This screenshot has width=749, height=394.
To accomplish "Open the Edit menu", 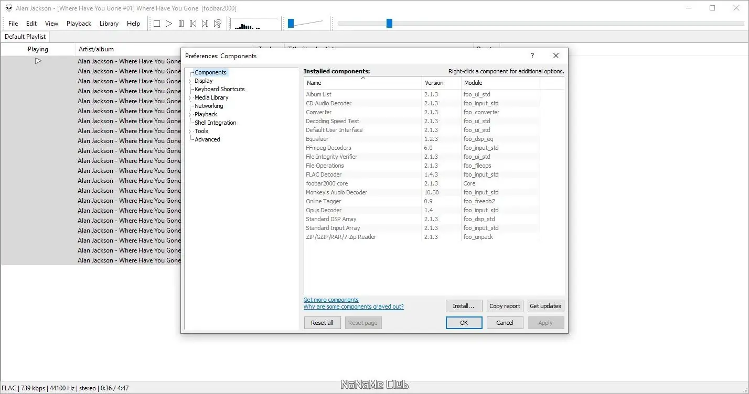I will (x=31, y=24).
